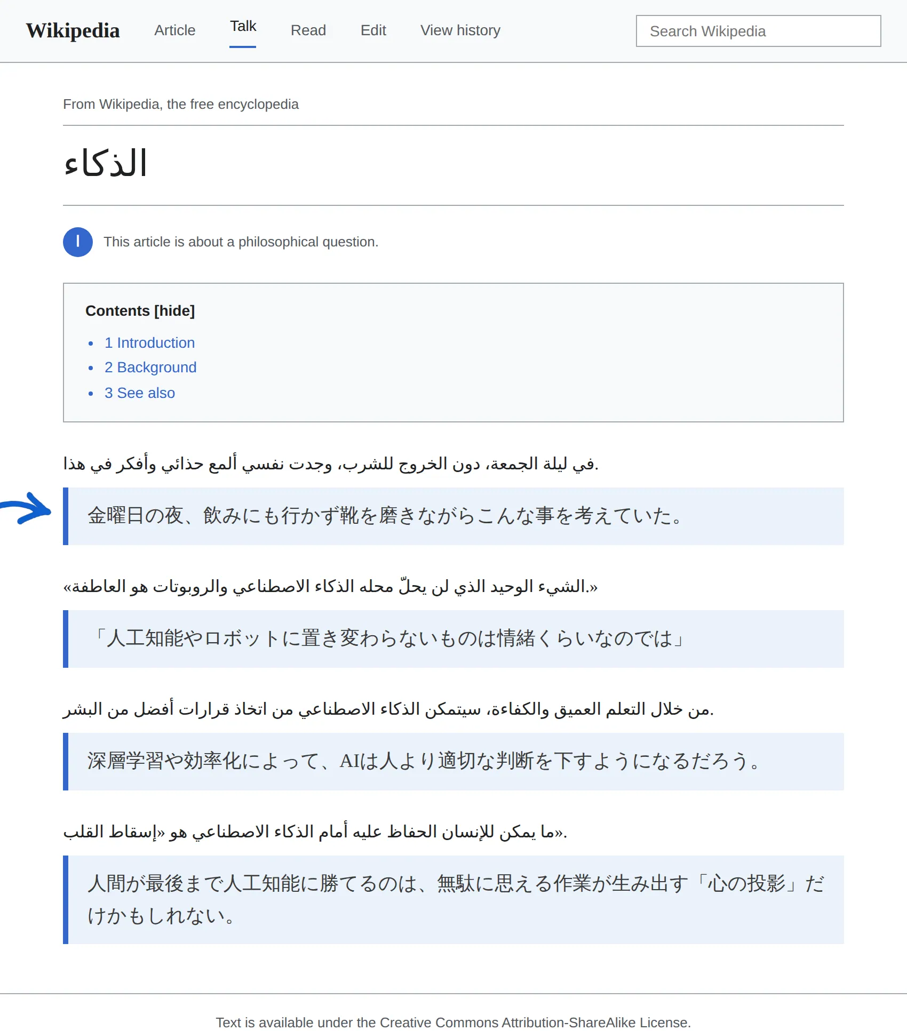Viewport: 907px width, 1031px height.
Task: Click Japanese quote starting 人間が最後まで
Action: (454, 900)
